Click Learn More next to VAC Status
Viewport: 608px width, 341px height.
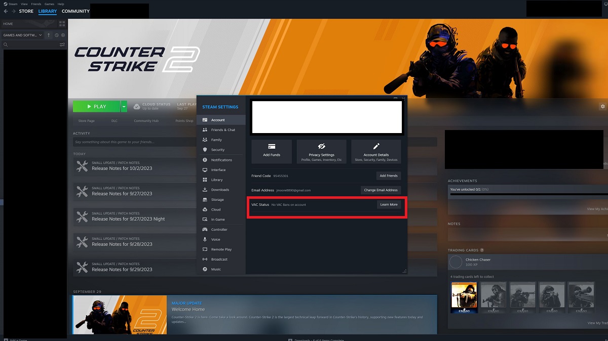(389, 204)
